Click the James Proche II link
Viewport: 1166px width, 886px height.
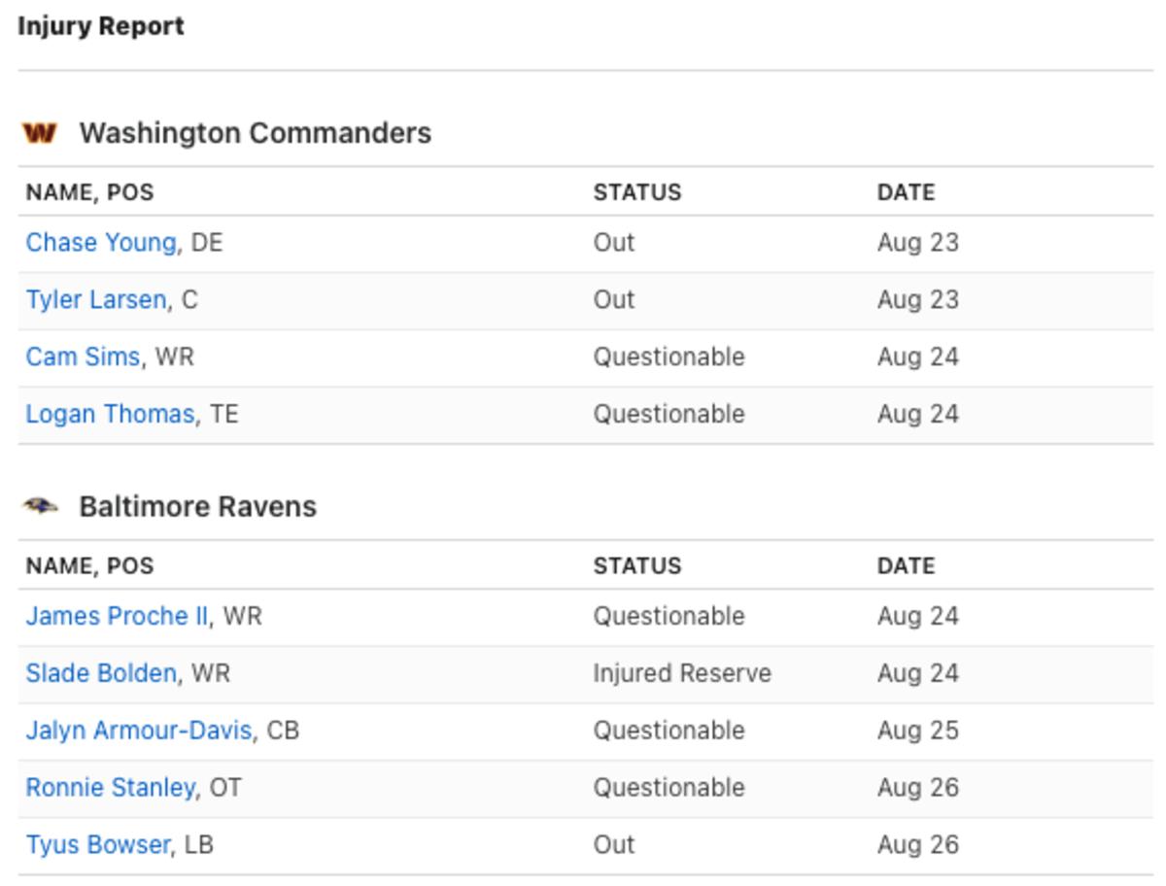pos(117,616)
